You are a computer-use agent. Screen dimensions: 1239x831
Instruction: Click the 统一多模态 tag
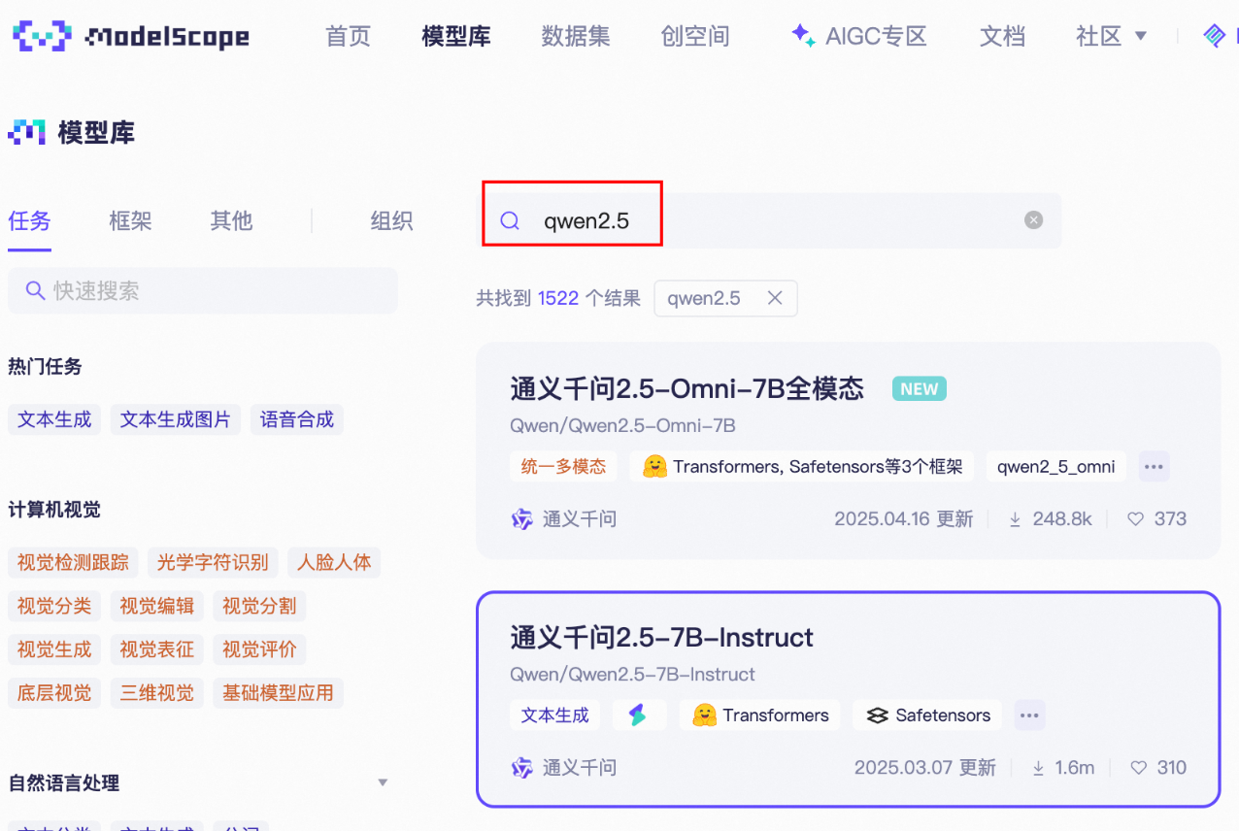(x=563, y=466)
